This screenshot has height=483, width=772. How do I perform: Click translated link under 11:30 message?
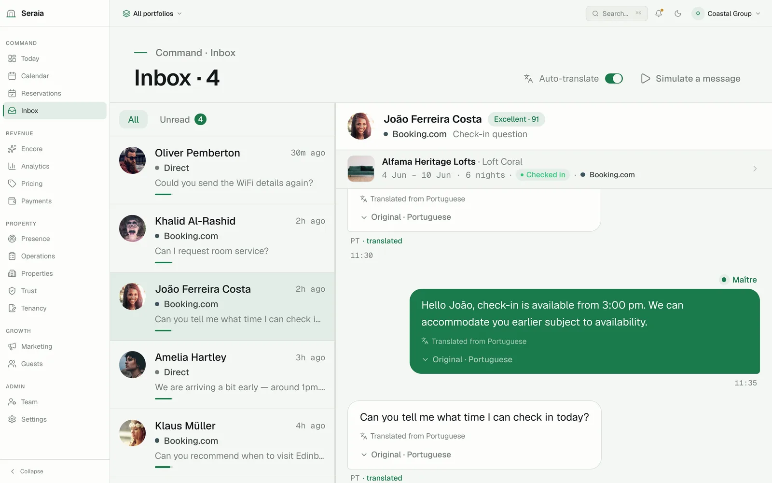coord(384,241)
